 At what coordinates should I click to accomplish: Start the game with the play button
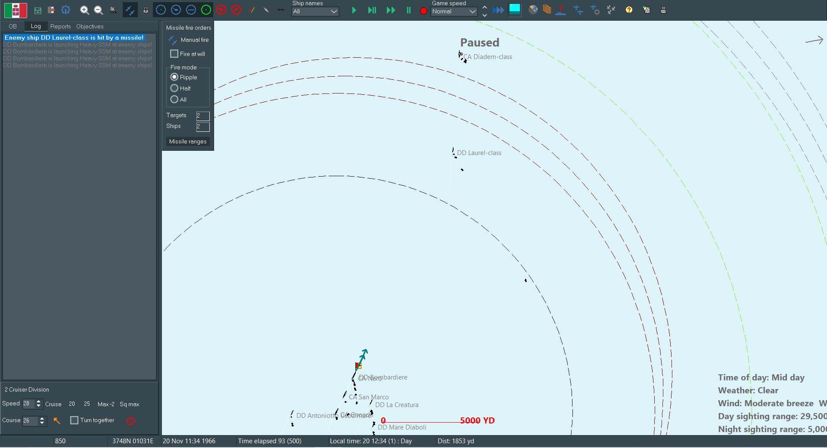354,10
